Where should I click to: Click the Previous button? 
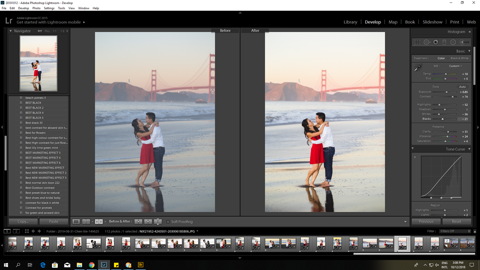click(426, 222)
